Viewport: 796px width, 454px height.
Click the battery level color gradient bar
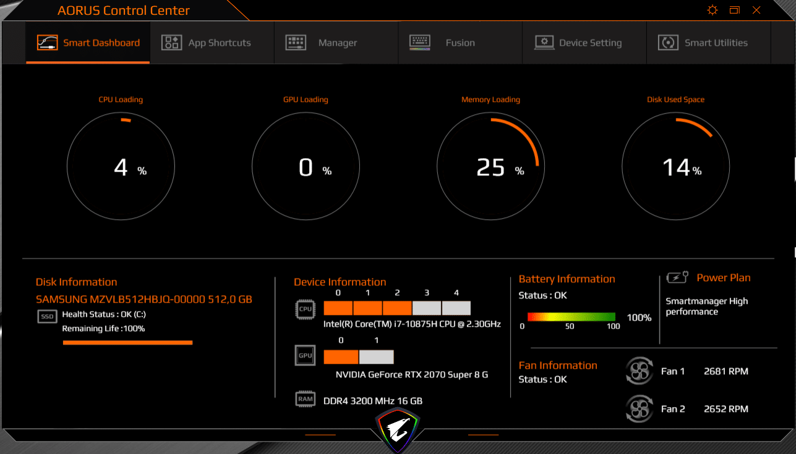(x=570, y=317)
